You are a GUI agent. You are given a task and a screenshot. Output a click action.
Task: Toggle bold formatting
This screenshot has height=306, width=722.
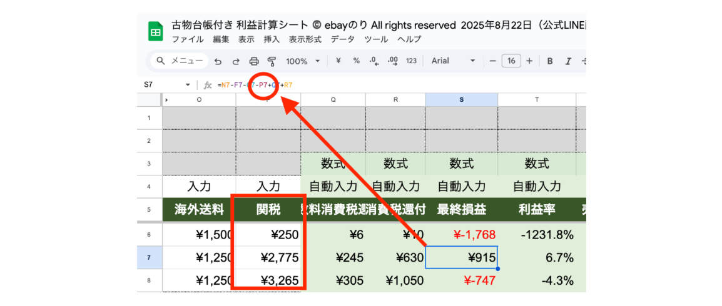coord(550,61)
